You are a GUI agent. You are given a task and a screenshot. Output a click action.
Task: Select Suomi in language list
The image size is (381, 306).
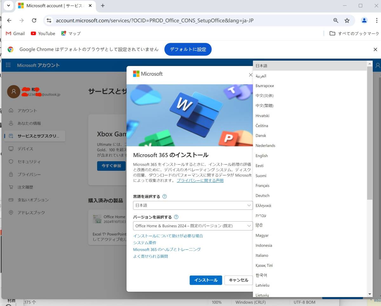(310, 176)
